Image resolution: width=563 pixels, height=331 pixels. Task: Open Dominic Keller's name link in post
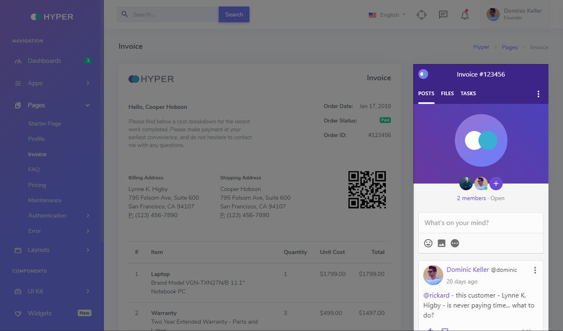tap(467, 270)
